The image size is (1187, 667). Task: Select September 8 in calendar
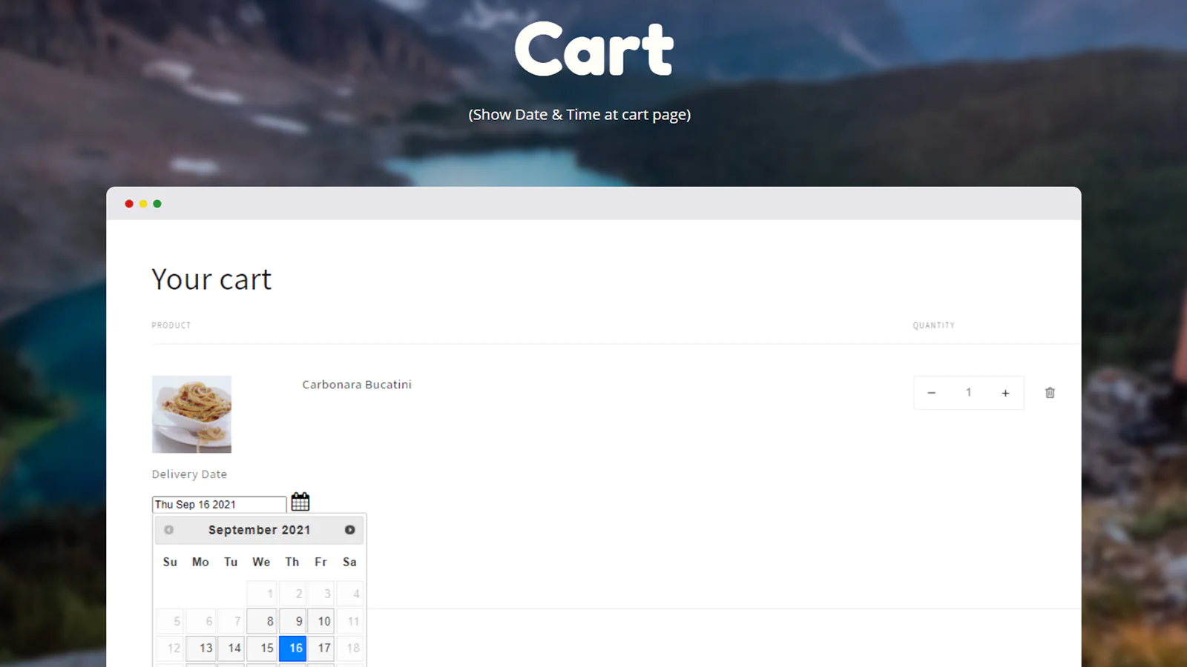point(261,621)
